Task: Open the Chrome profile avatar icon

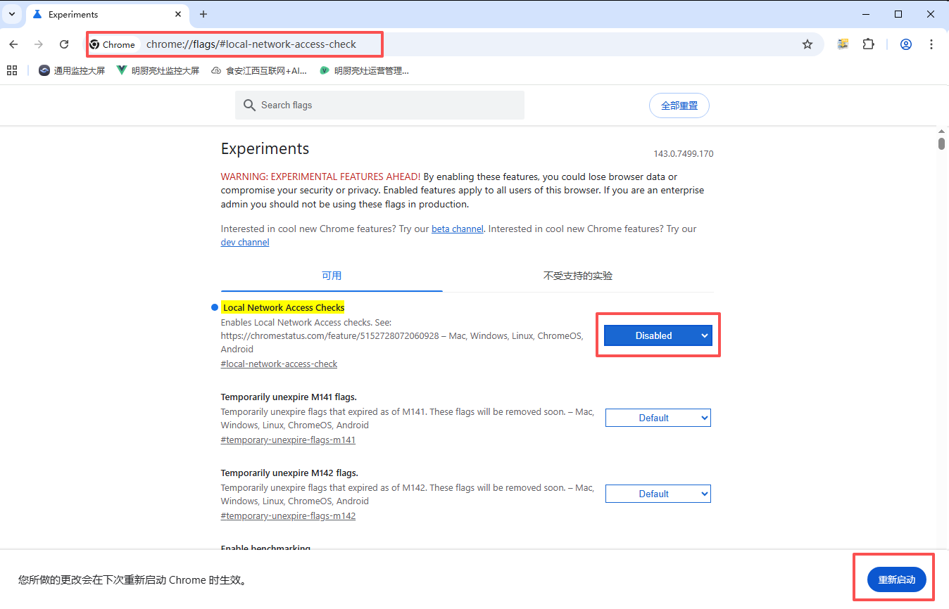Action: 906,44
